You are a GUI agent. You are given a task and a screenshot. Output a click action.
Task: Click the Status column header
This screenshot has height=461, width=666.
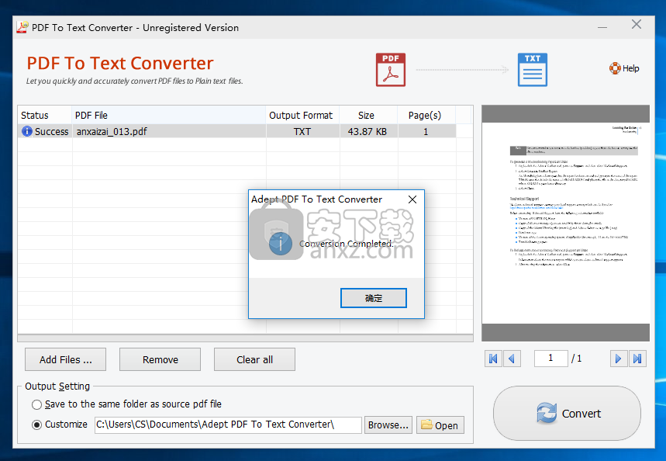pyautogui.click(x=44, y=115)
